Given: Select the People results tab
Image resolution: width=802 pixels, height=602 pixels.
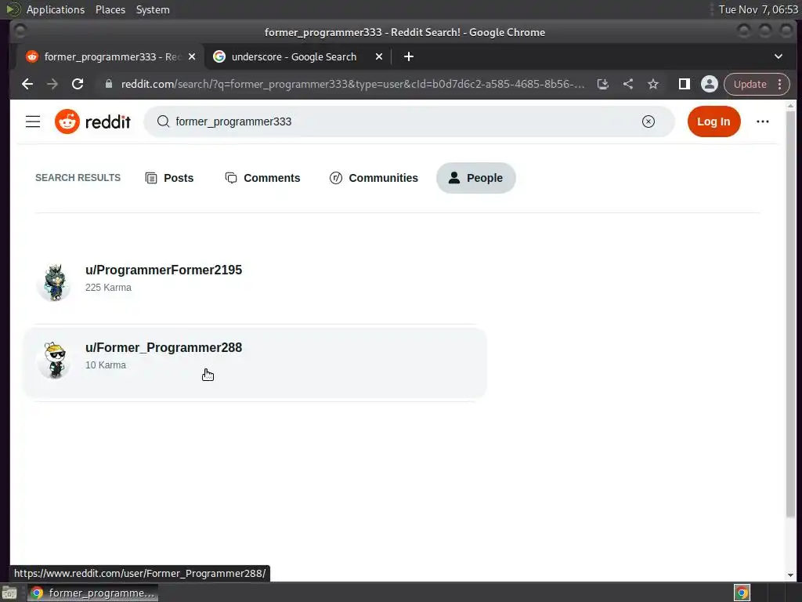Looking at the screenshot, I should tap(475, 178).
